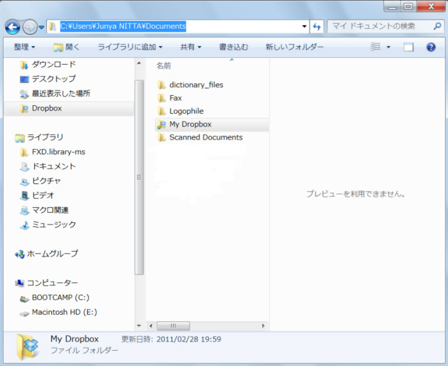
Task: Open the Dropbox favorite in sidebar
Action: coord(46,108)
